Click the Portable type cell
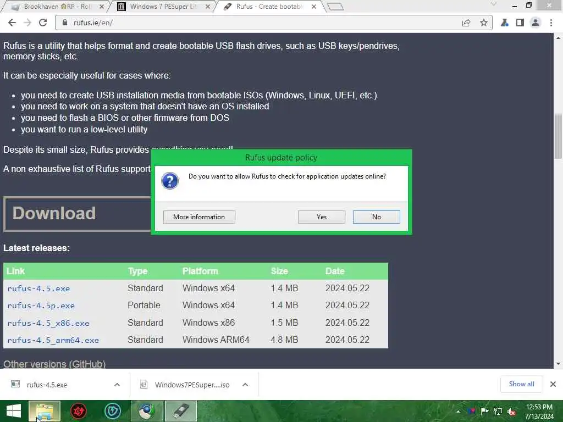Image resolution: width=563 pixels, height=422 pixels. 143,305
